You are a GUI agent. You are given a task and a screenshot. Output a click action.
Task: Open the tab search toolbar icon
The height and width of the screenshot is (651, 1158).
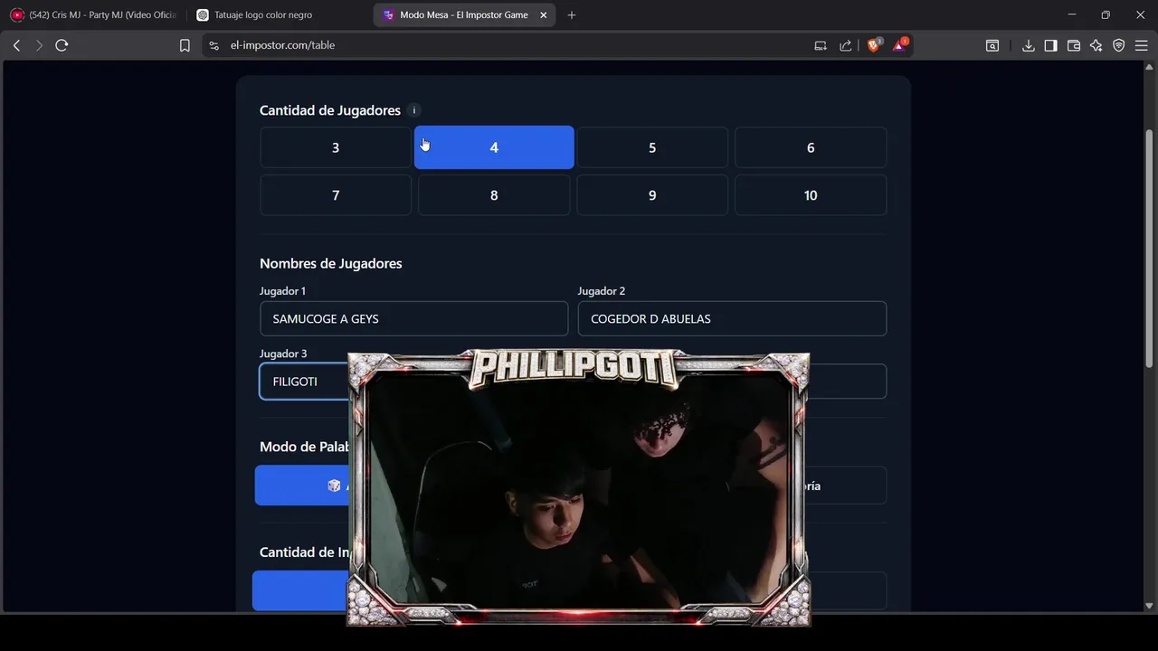(992, 45)
